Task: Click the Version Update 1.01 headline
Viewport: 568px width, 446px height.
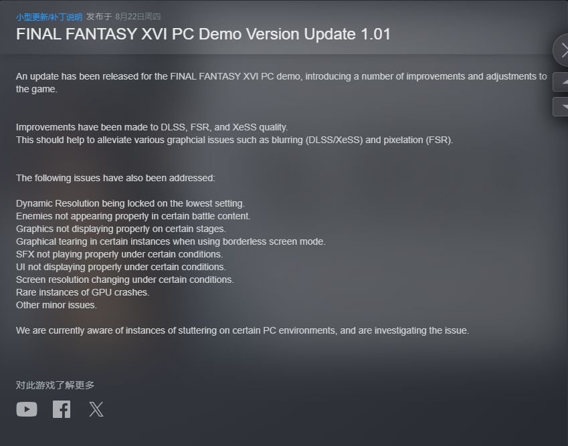Action: (203, 34)
